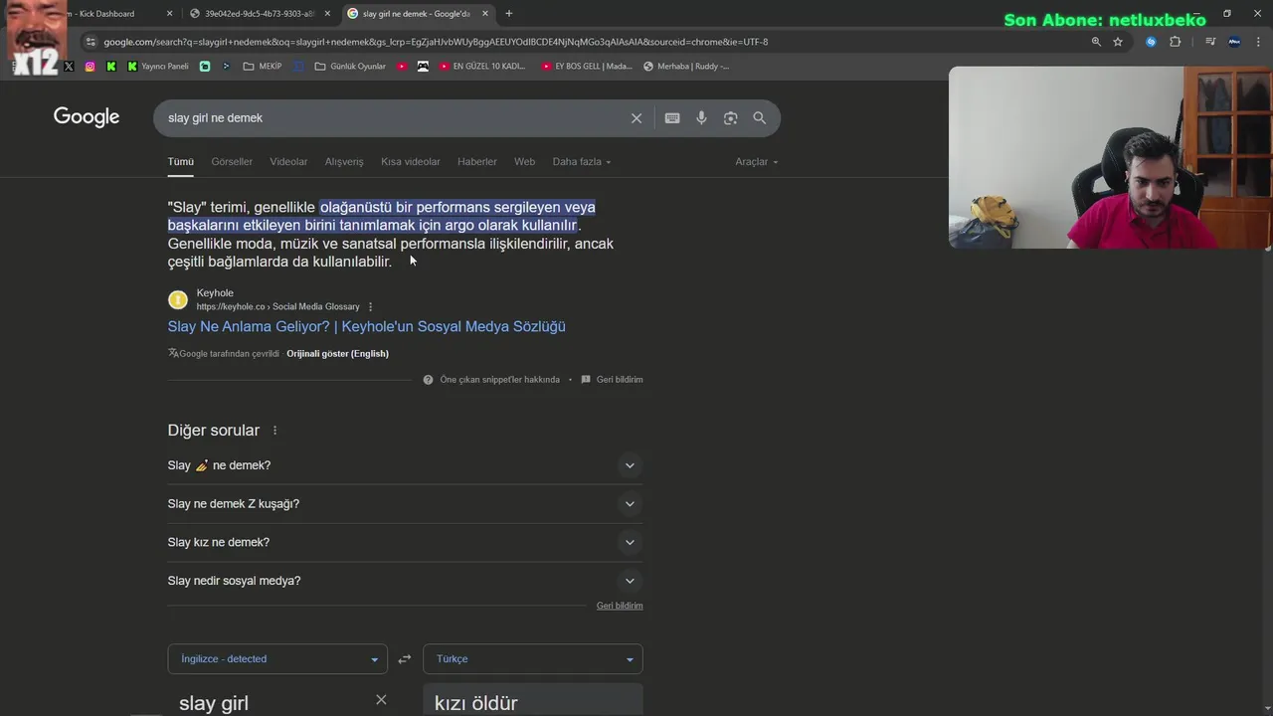Image resolution: width=1273 pixels, height=716 pixels.
Task: Open the media controls icon in toolbar
Action: coord(1210,42)
